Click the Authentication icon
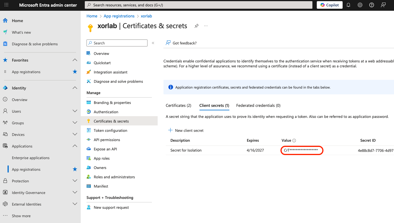 coord(89,112)
